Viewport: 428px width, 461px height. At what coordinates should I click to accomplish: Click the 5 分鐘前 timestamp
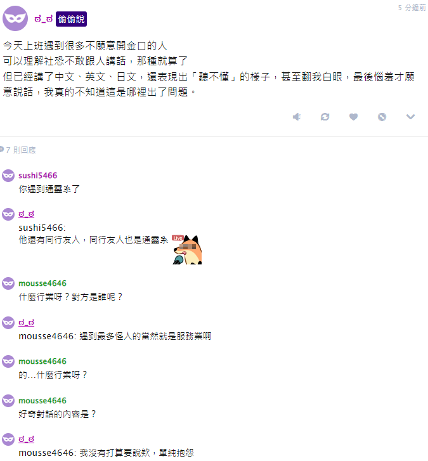[x=412, y=8]
